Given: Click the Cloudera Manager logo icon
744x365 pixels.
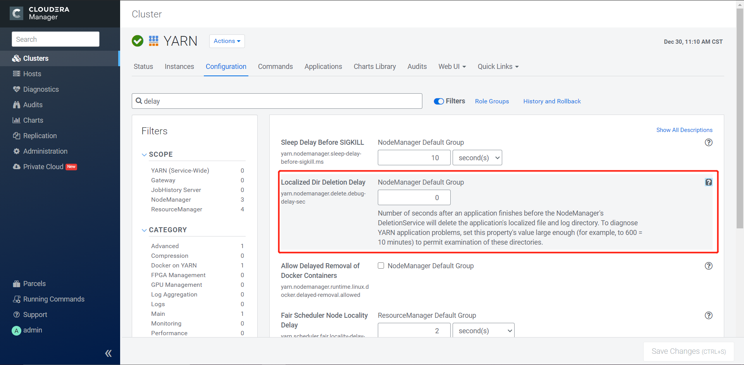Looking at the screenshot, I should pyautogui.click(x=17, y=14).
